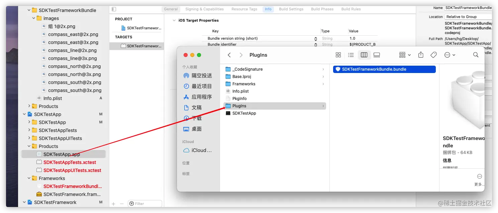
Task: Open Resource Tags tab
Action: pyautogui.click(x=244, y=9)
